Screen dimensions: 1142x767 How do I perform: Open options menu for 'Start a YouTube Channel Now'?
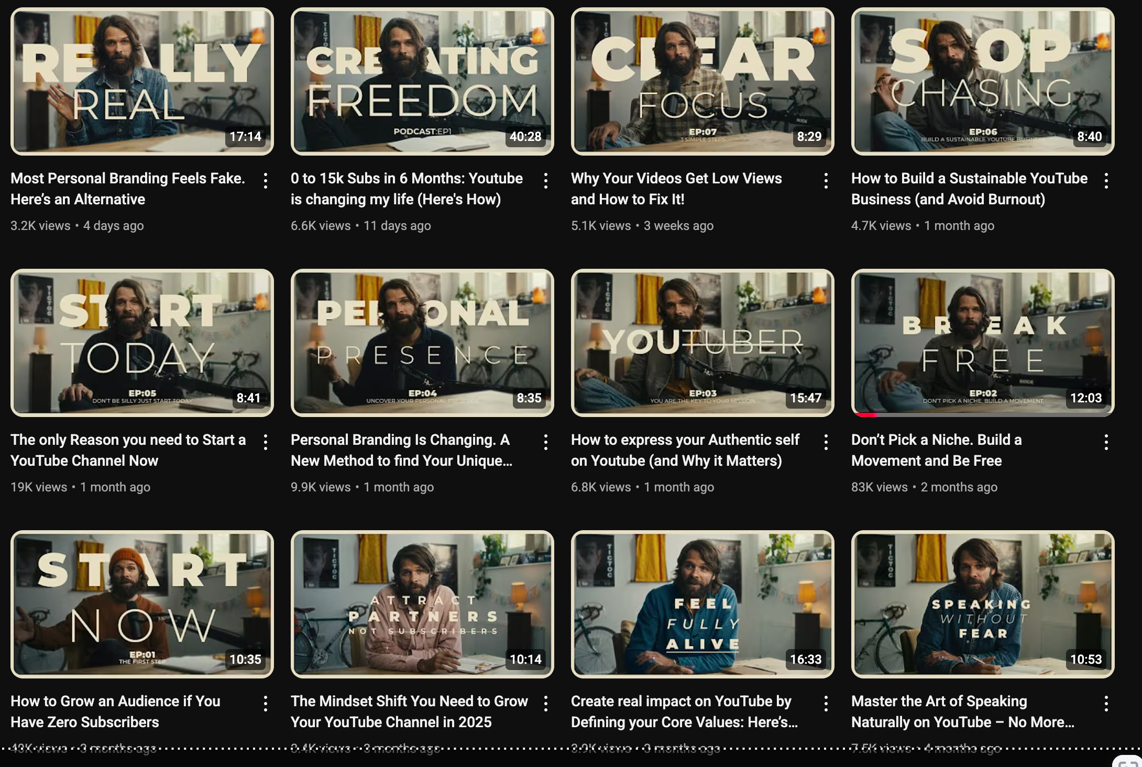click(x=266, y=442)
